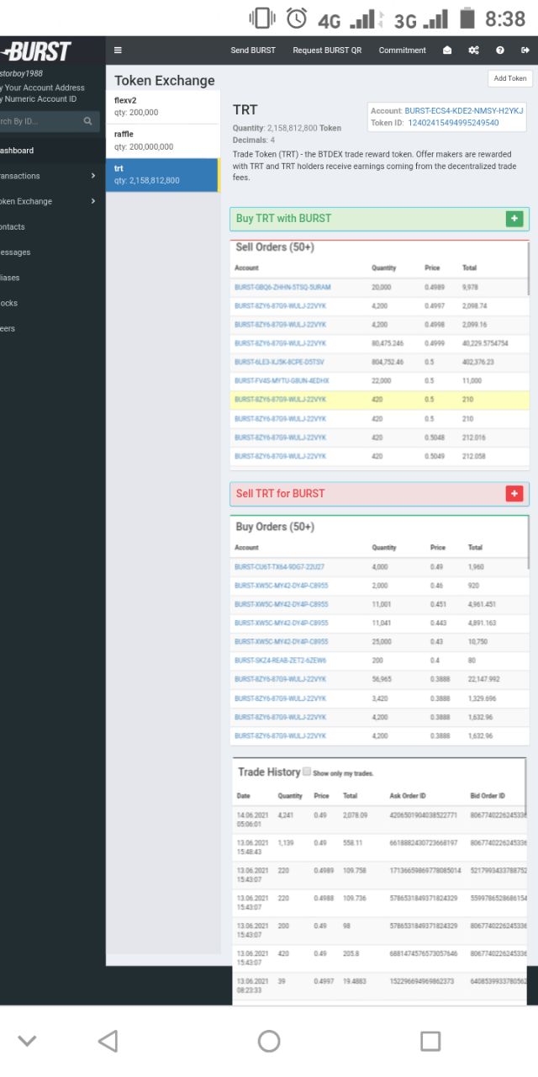Click Token ID 12402415494995249540 link
This screenshot has height=1077, width=538.
click(x=453, y=123)
